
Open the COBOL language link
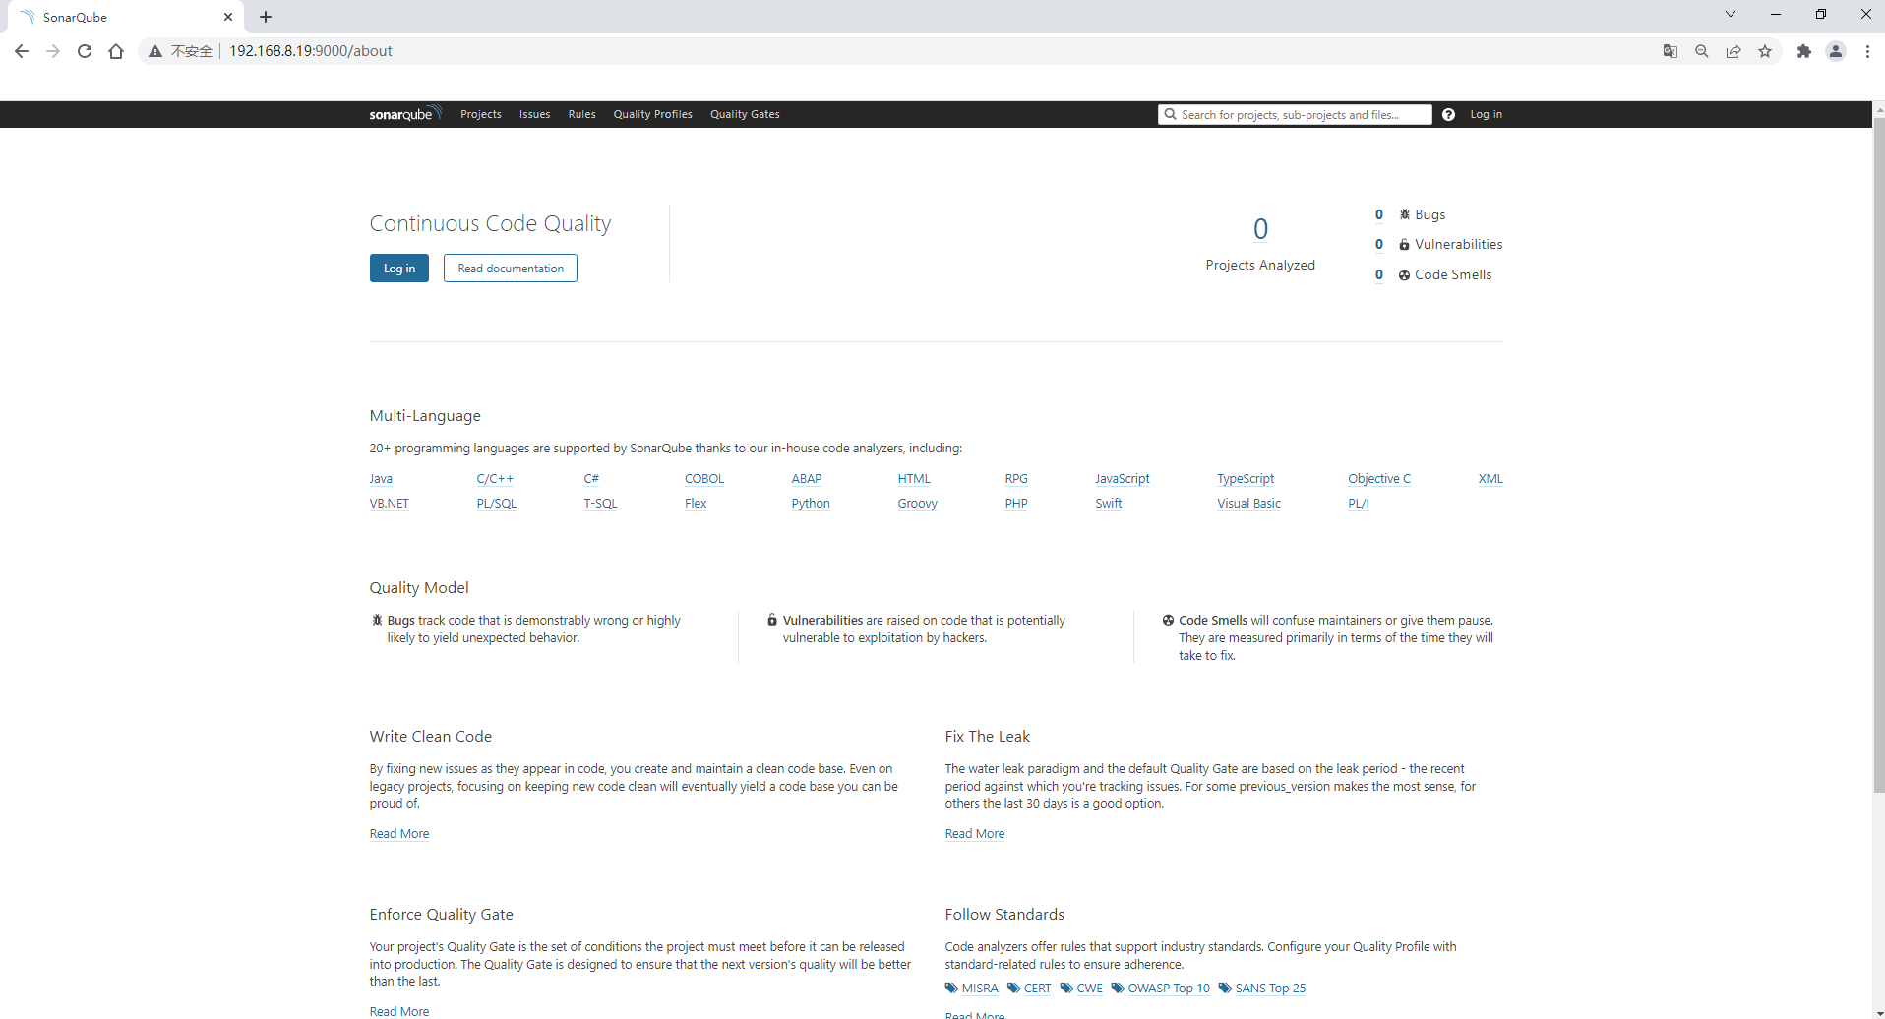point(704,479)
